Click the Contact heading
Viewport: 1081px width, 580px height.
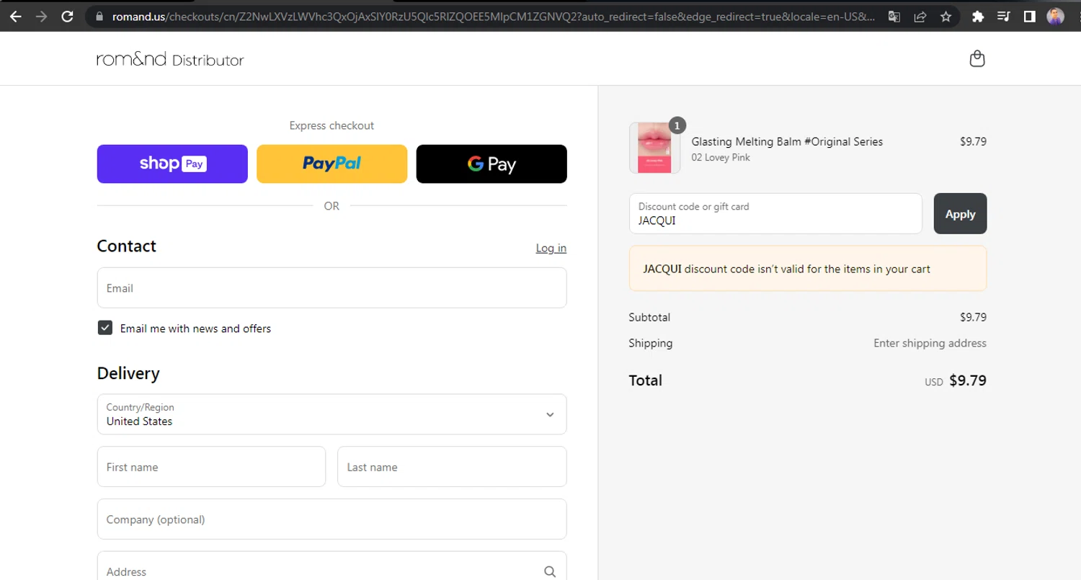[126, 246]
